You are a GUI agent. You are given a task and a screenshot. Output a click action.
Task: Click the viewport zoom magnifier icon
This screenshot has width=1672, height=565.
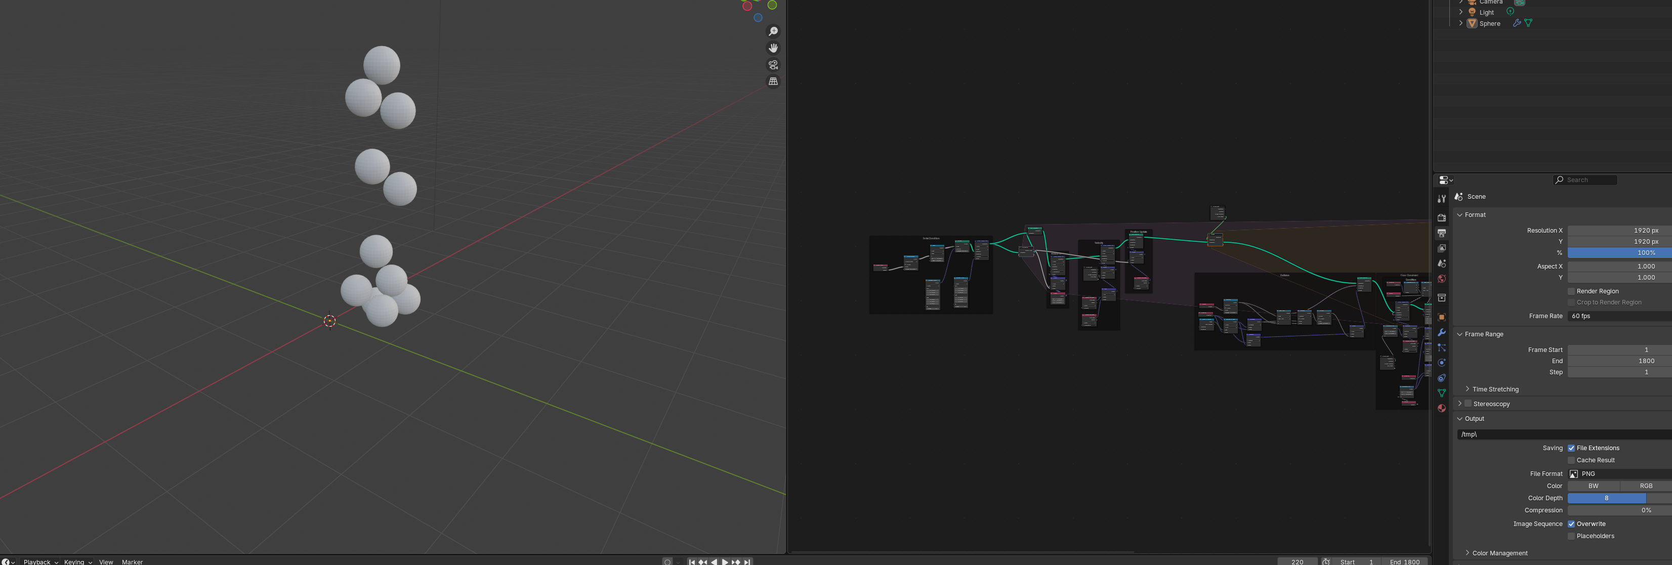773,32
